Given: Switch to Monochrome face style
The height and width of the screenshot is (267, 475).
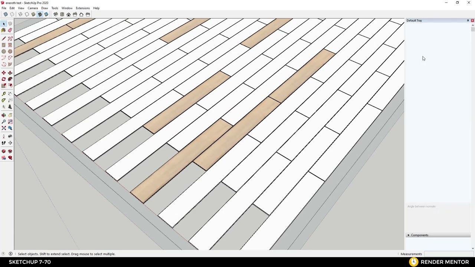Looking at the screenshot, I should 46,14.
